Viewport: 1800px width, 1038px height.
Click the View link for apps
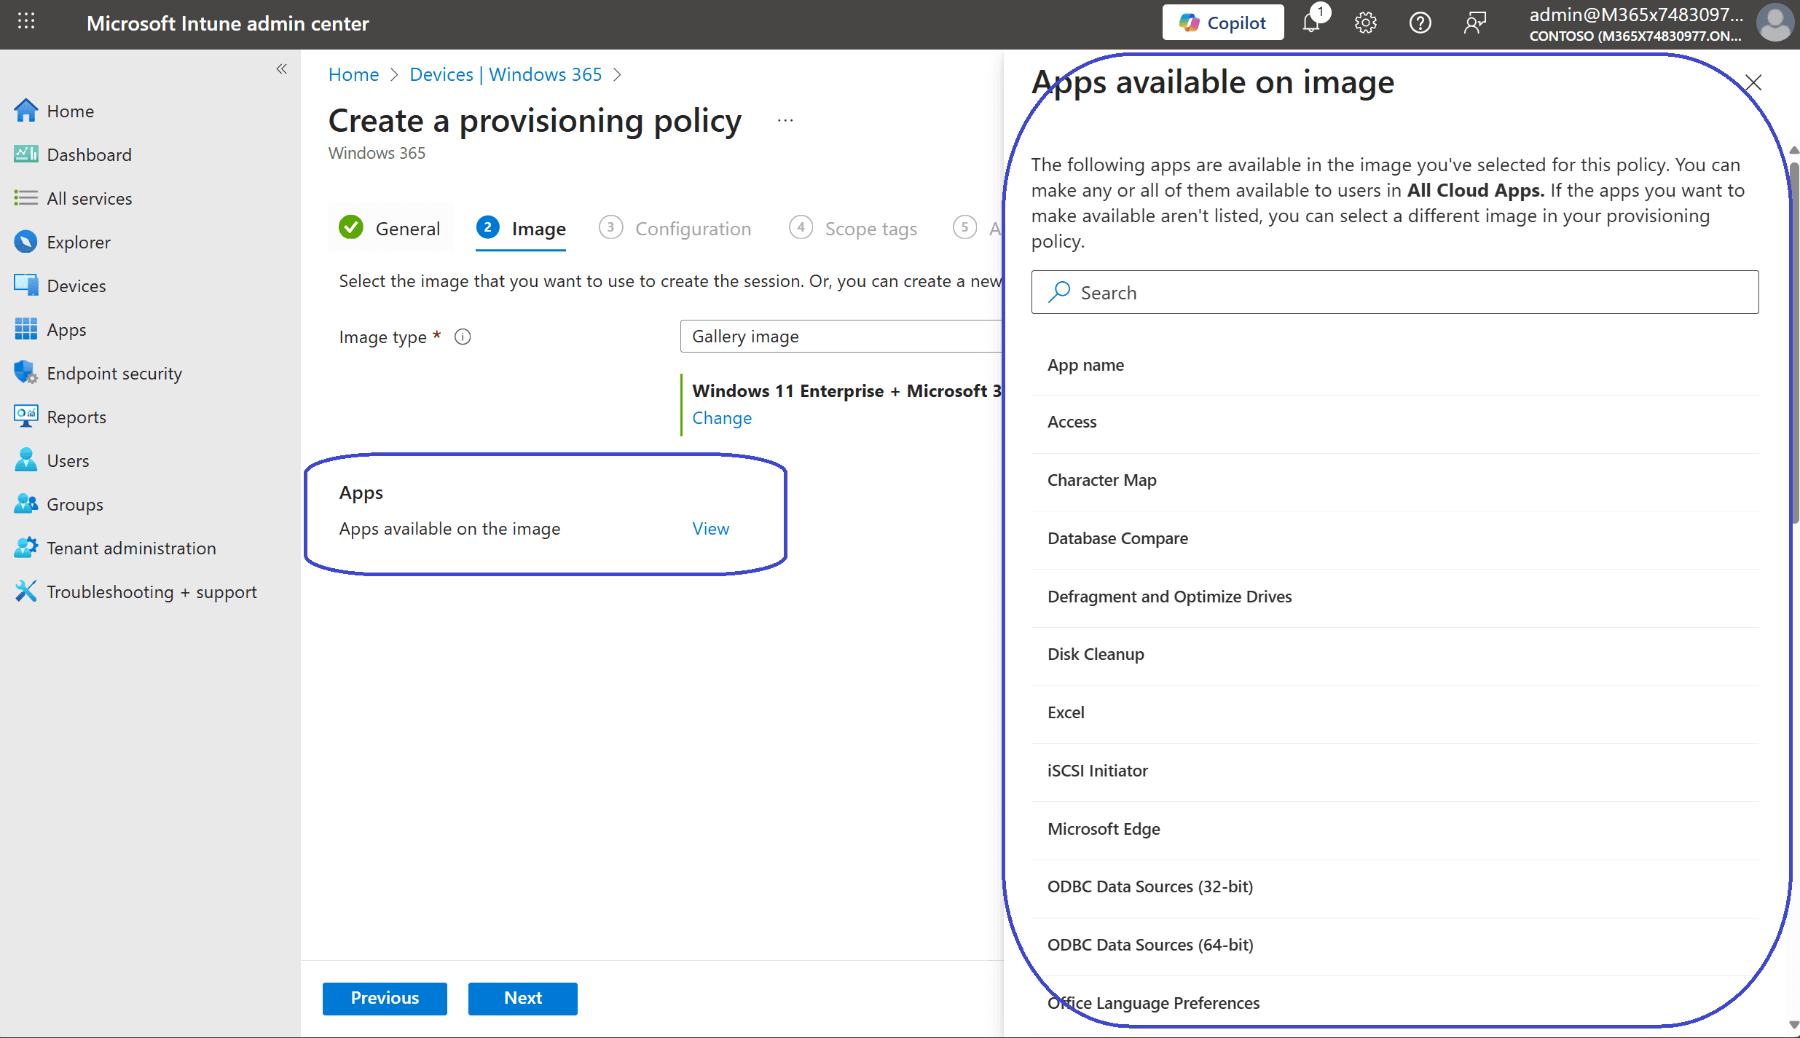pos(710,529)
